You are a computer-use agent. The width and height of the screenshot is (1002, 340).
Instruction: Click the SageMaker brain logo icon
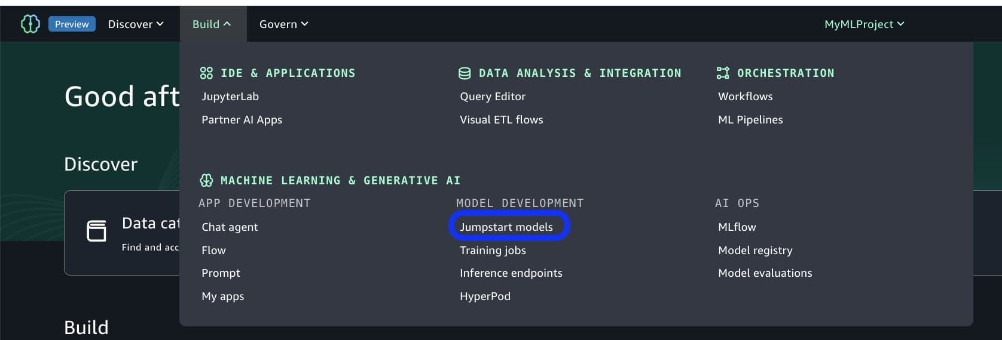(x=30, y=24)
